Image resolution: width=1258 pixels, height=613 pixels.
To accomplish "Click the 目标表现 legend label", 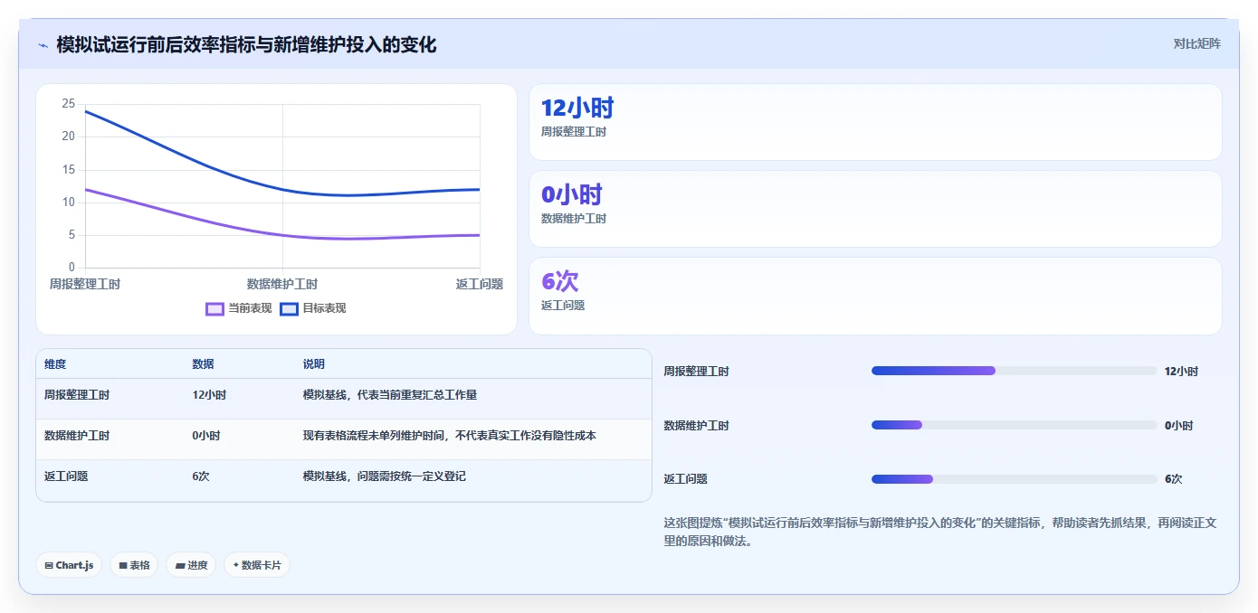I will click(x=324, y=308).
